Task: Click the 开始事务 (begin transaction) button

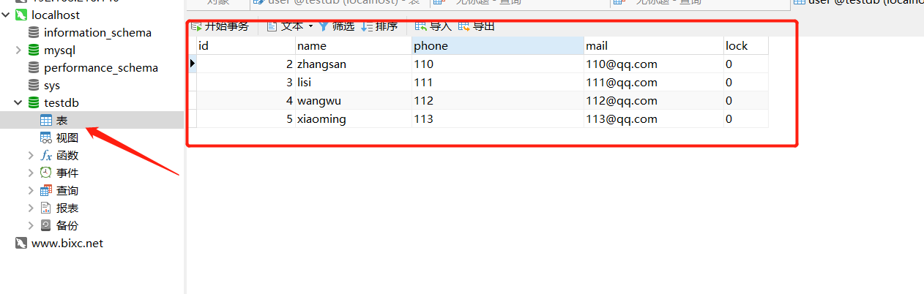Action: click(x=220, y=26)
